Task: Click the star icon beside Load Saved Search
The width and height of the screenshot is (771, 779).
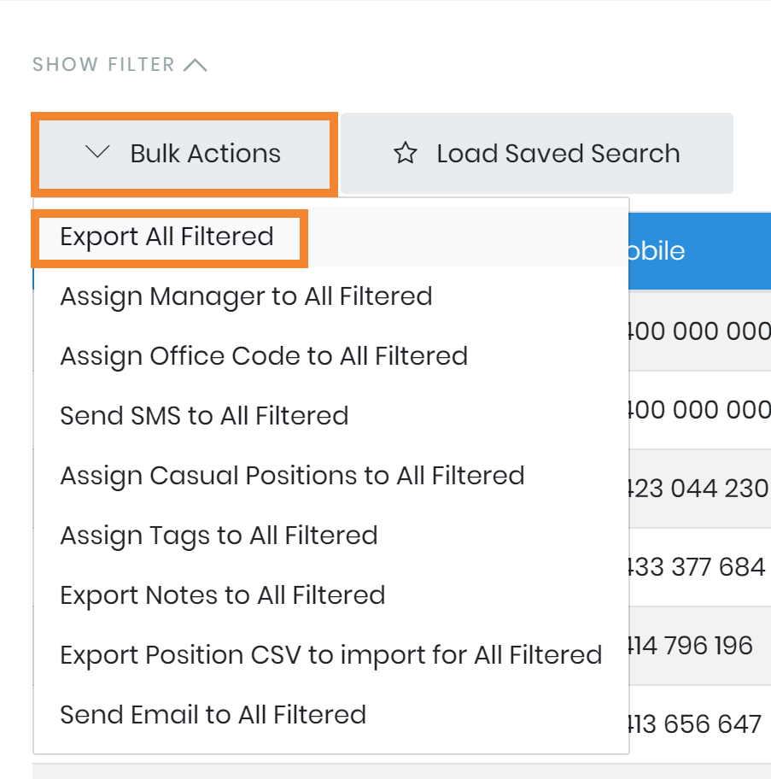Action: 405,154
